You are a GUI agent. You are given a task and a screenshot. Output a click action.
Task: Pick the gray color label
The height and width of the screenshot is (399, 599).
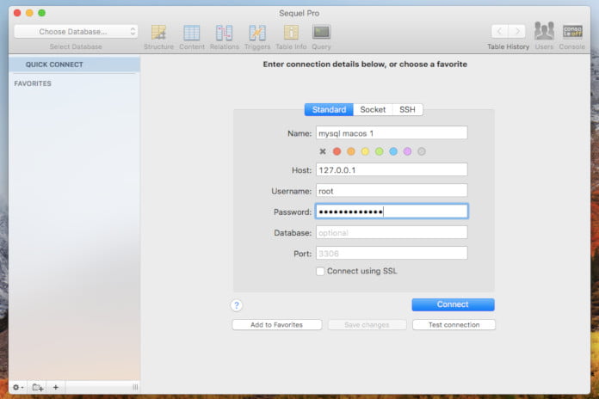[422, 151]
